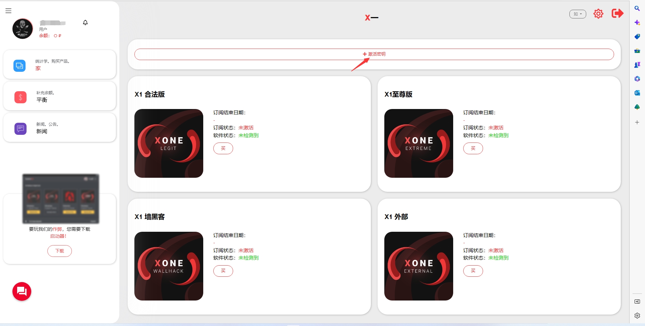Click the 下载 download launcher button
Image resolution: width=645 pixels, height=326 pixels.
(59, 251)
